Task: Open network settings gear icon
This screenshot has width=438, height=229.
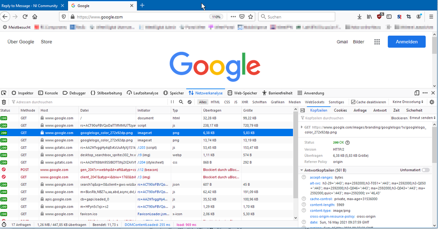Action: 432,102
